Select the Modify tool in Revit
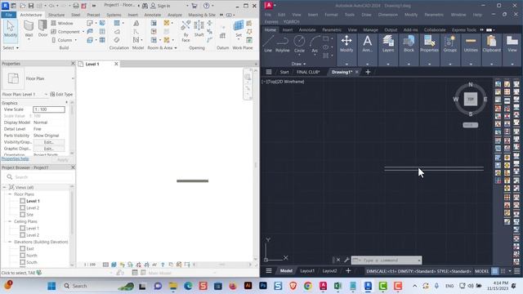 [x=11, y=30]
